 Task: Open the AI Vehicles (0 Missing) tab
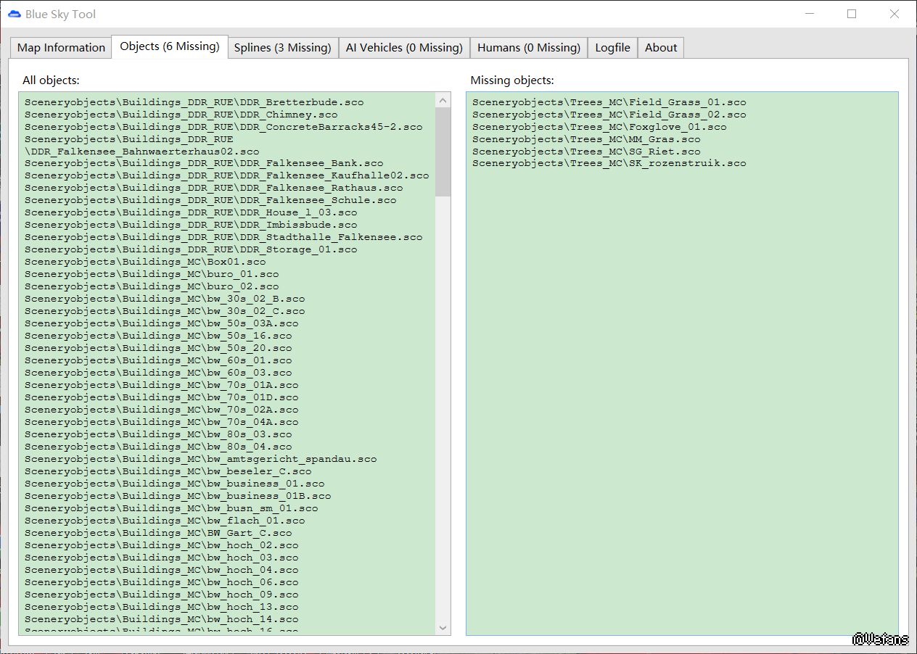pos(404,48)
